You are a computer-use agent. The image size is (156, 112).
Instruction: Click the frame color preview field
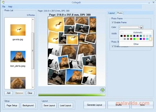pyautogui.click(x=129, y=27)
